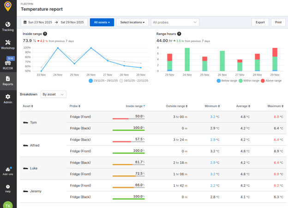Open the By asset breakdown dropdown
Viewport: 288px width, 208px height.
click(53, 94)
